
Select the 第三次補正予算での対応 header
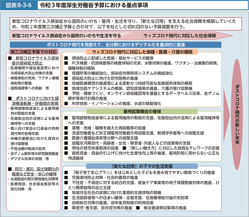(34, 52)
